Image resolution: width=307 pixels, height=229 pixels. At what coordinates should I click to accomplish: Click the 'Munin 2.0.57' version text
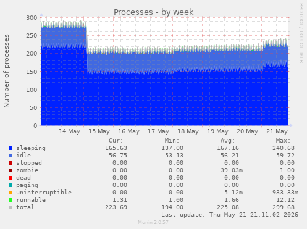(153, 222)
